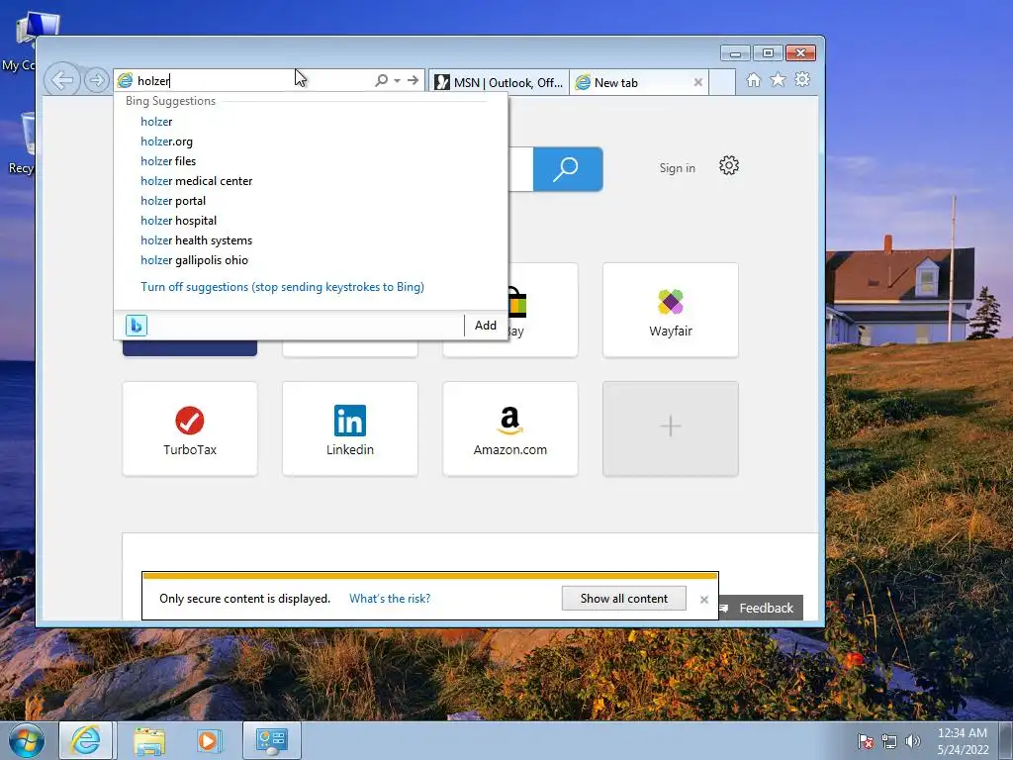Dismiss the secure content notification bar
Image resolution: width=1013 pixels, height=760 pixels.
704,600
